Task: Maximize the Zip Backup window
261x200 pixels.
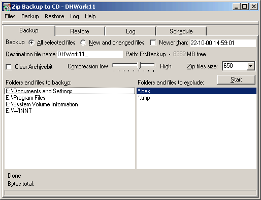Action: coord(245,7)
